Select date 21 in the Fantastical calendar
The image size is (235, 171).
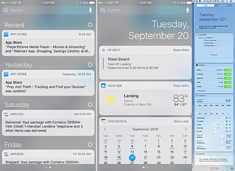pos(145,157)
